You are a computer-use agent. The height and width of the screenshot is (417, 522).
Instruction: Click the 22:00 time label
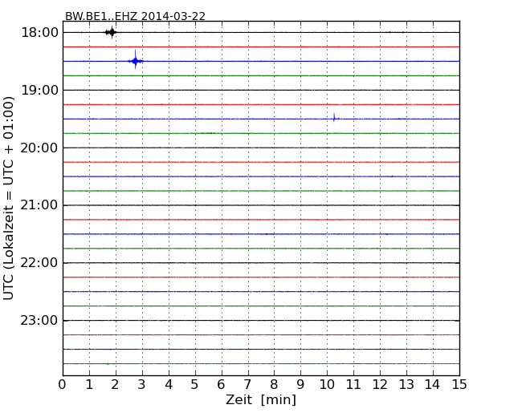(x=39, y=263)
